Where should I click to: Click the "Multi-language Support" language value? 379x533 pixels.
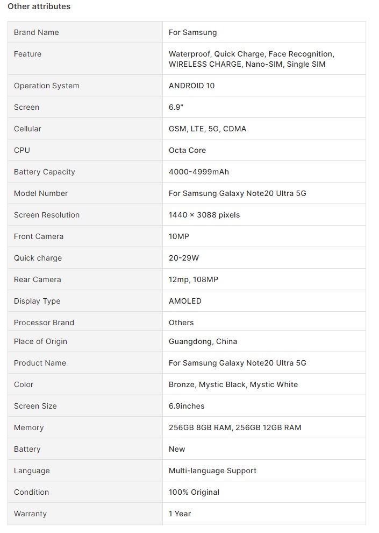pos(212,471)
